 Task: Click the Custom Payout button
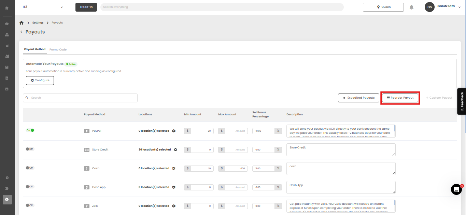click(439, 98)
